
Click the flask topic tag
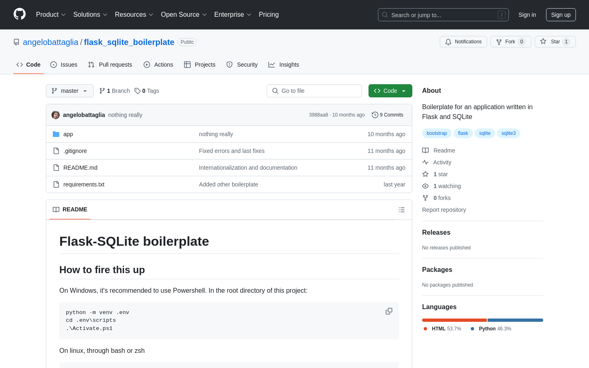pos(463,133)
